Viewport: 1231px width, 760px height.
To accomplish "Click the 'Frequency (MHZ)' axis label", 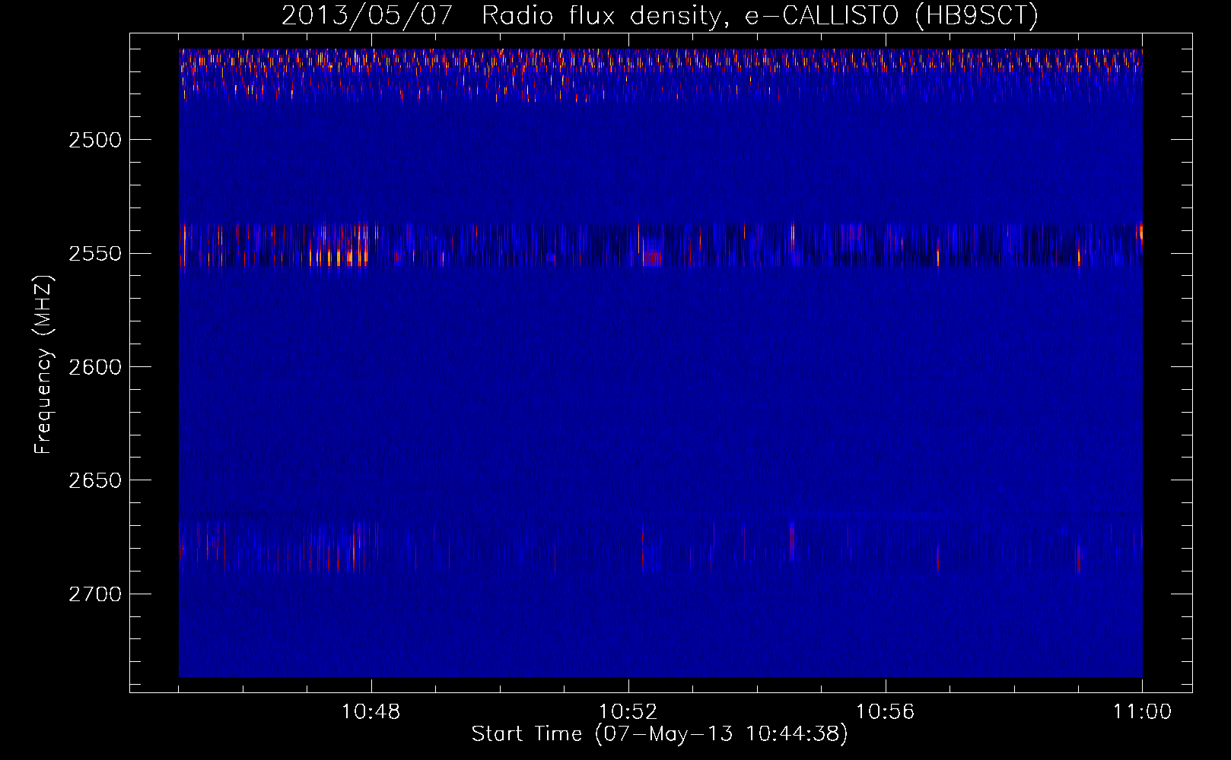I will click(x=44, y=365).
